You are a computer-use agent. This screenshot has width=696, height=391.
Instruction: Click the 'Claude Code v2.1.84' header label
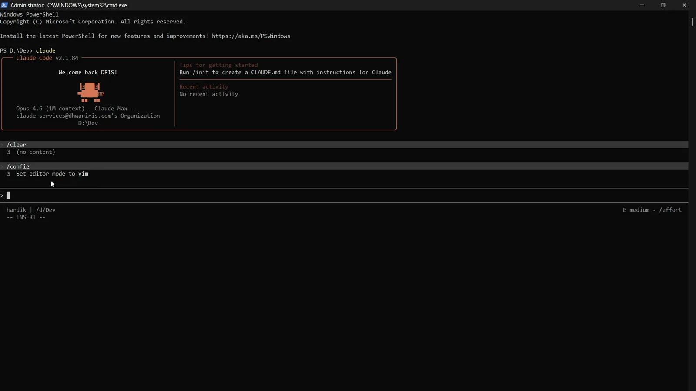tap(47, 58)
